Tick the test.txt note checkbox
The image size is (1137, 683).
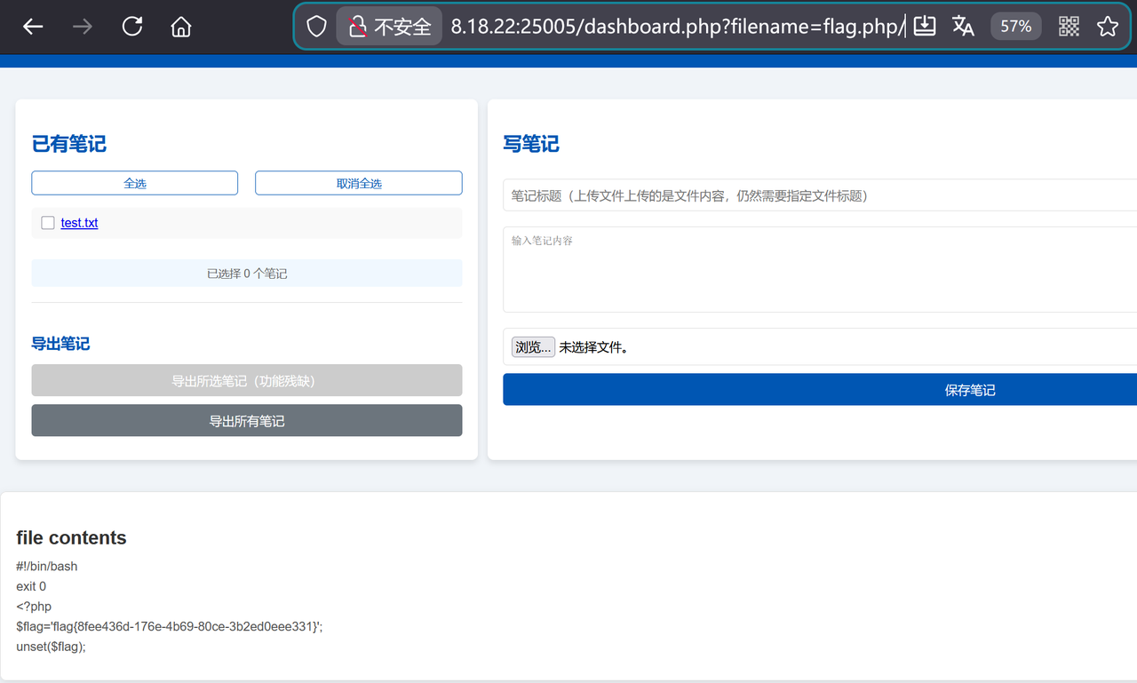coord(48,223)
